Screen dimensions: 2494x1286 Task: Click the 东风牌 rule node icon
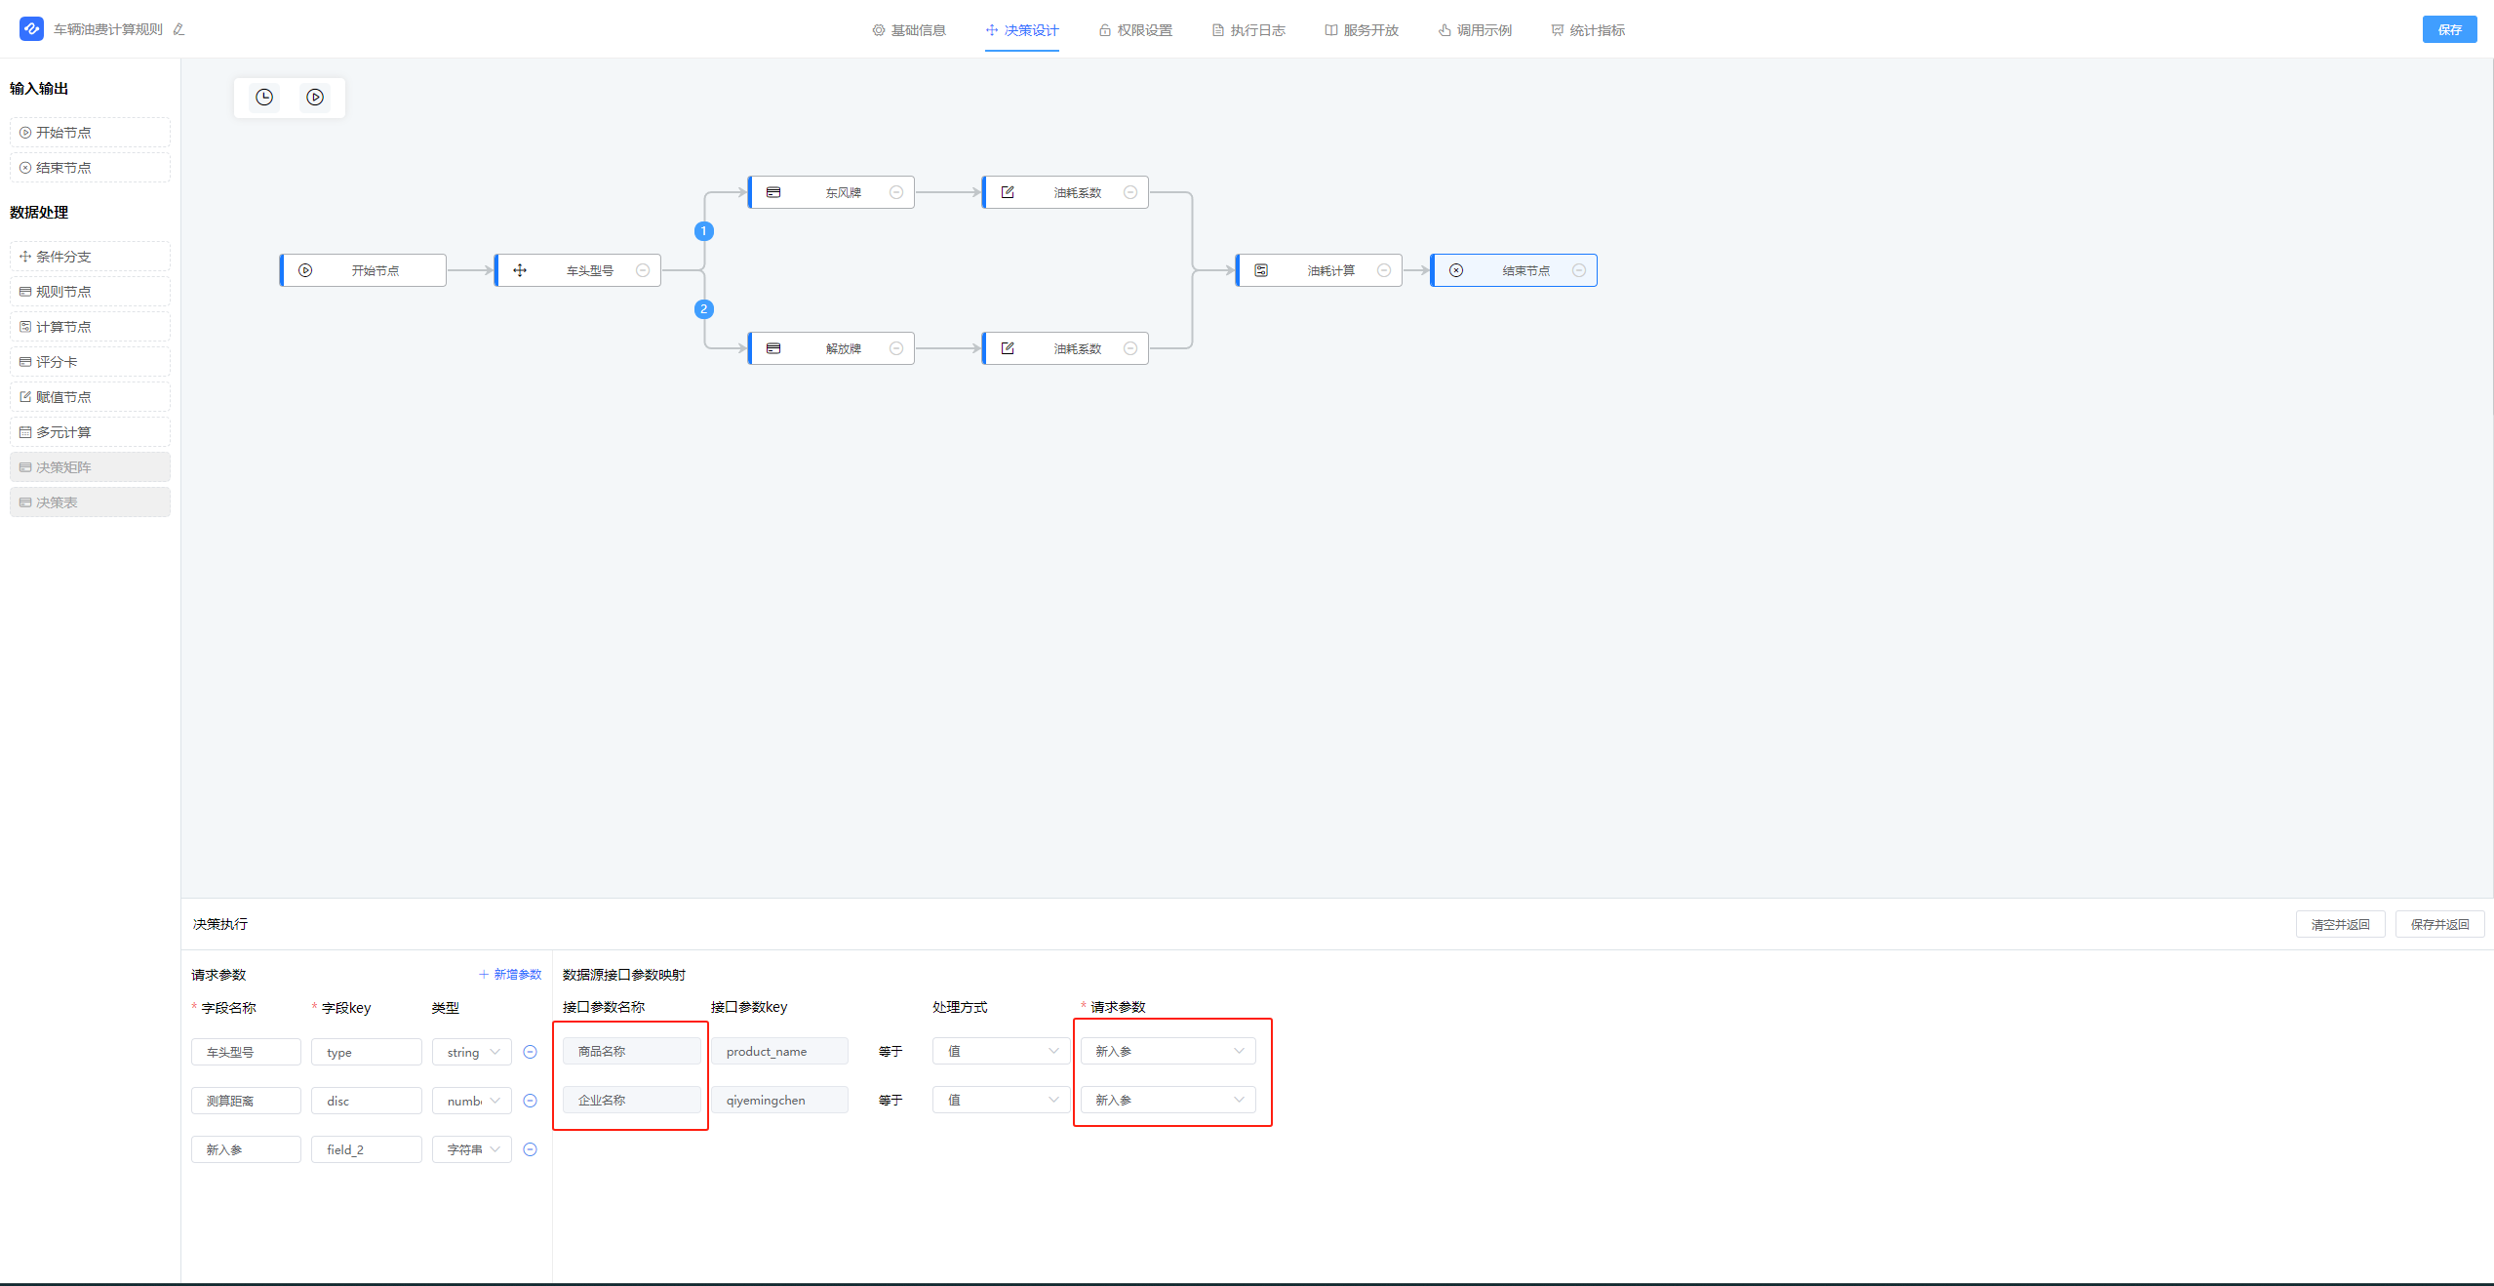pyautogui.click(x=773, y=192)
